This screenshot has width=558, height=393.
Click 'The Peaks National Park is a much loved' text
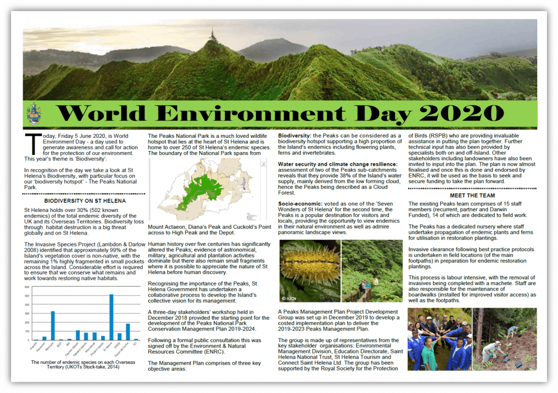pos(207,136)
